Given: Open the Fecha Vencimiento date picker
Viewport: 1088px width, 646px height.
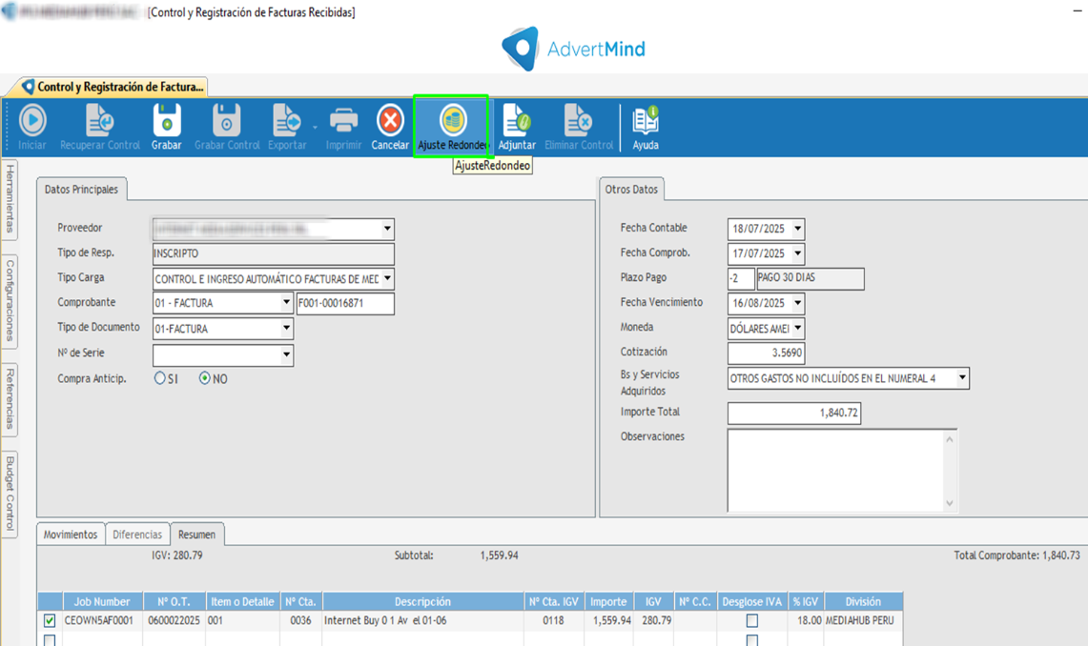Looking at the screenshot, I should [797, 303].
